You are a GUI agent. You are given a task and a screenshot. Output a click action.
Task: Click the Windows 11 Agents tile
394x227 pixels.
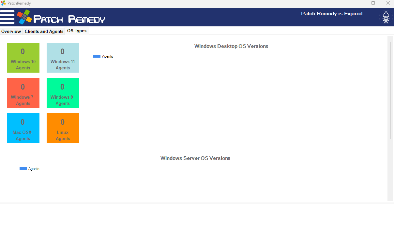click(x=63, y=58)
